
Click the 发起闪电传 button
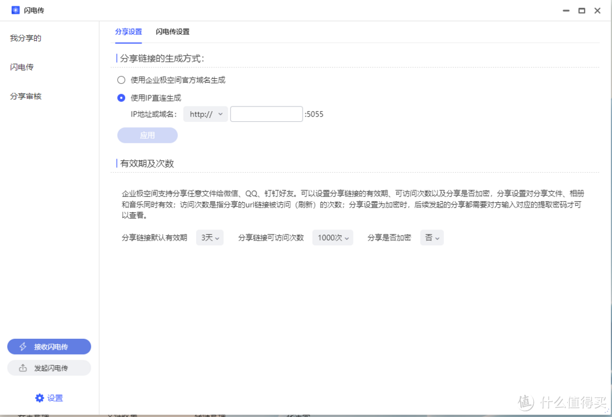49,368
